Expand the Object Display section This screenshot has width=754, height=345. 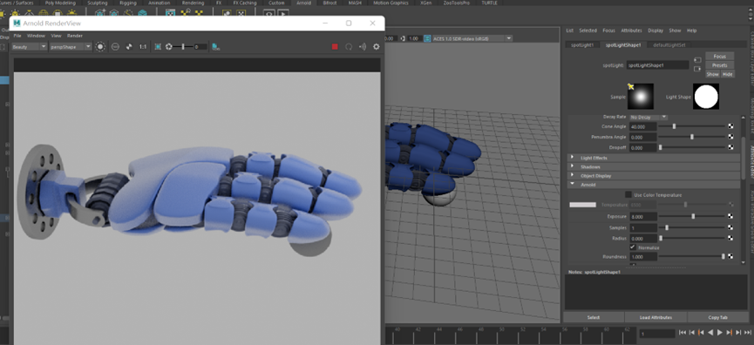click(x=654, y=176)
